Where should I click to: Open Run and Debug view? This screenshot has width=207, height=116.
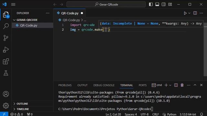(x=6, y=50)
